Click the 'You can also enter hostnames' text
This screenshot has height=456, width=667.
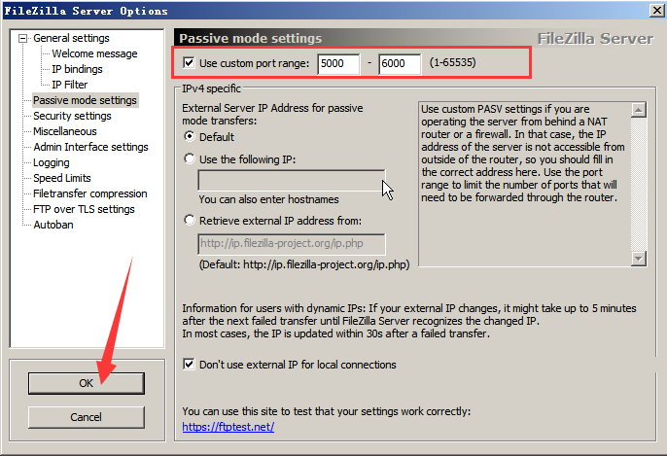pos(268,199)
